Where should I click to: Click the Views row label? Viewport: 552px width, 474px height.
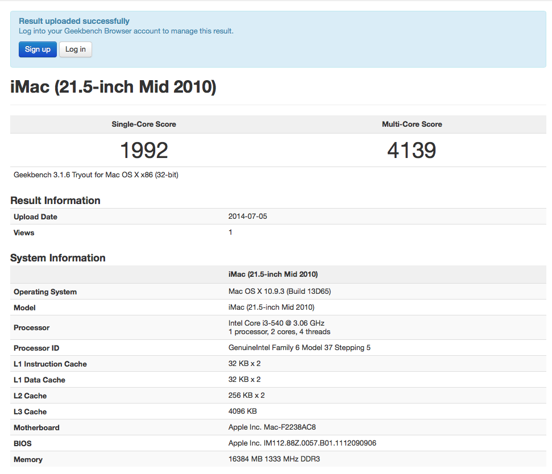(24, 232)
